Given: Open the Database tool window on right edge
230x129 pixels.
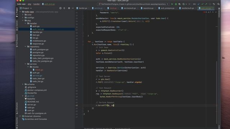Looking at the screenshot, I should [x=219, y=13].
